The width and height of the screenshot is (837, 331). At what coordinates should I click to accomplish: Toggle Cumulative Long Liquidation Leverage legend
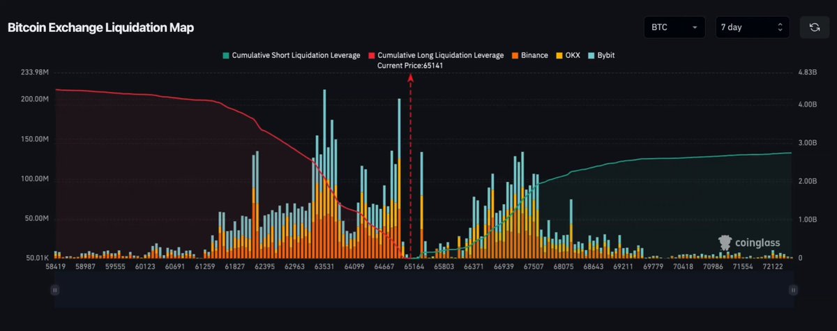[x=437, y=54]
